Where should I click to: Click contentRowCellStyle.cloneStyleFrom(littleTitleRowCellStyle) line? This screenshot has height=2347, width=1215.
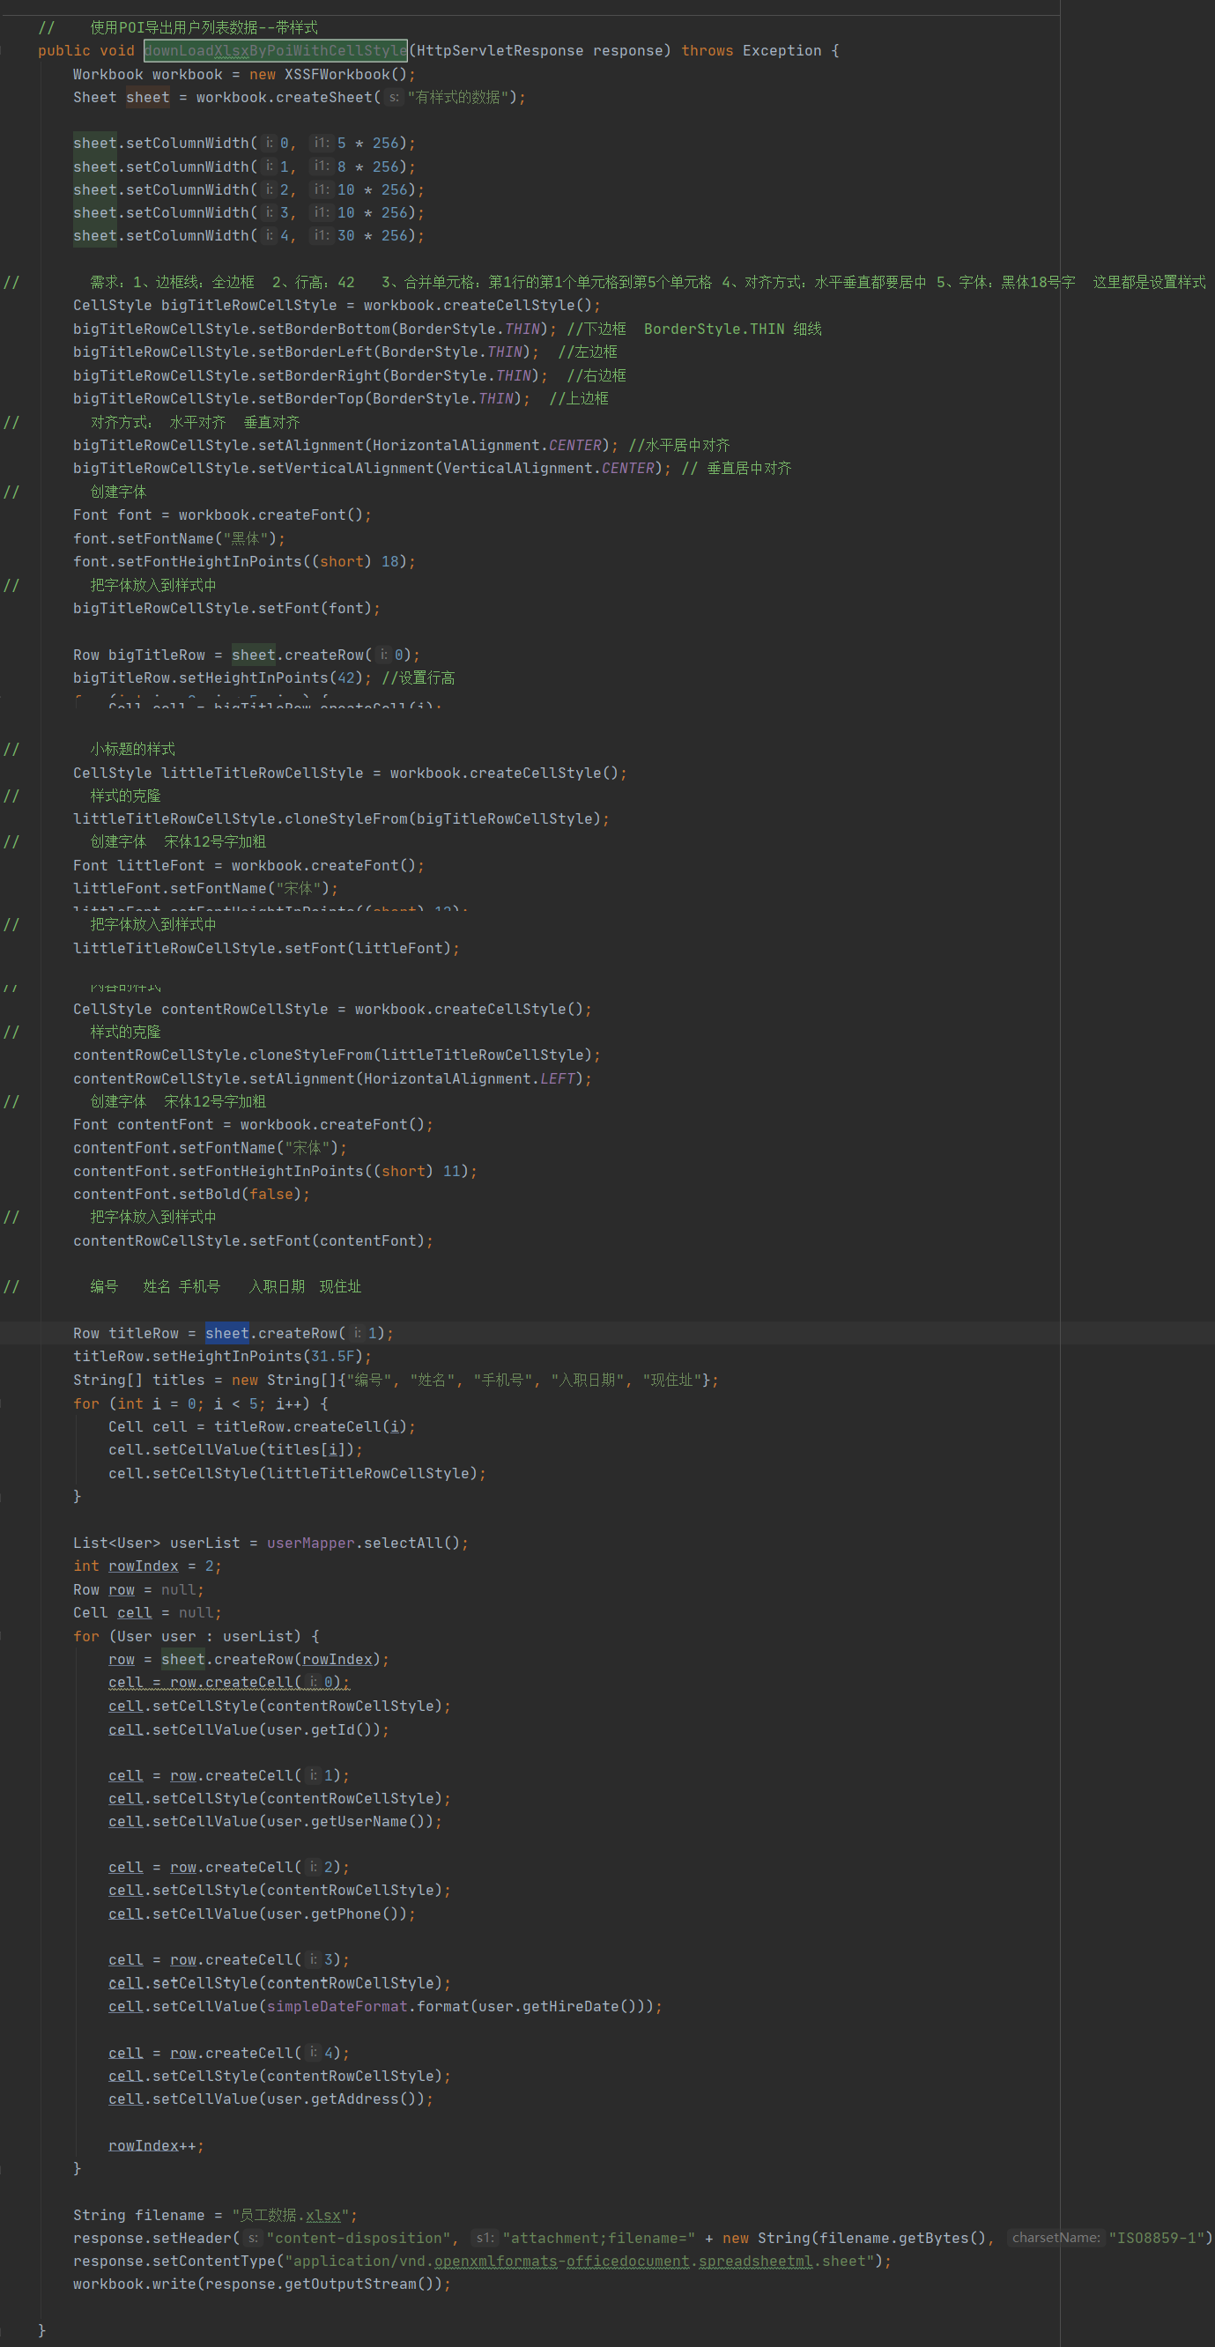[337, 1055]
